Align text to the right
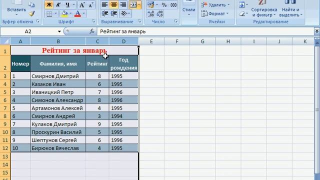Screen dimensions: 320x180 (123, 4)
